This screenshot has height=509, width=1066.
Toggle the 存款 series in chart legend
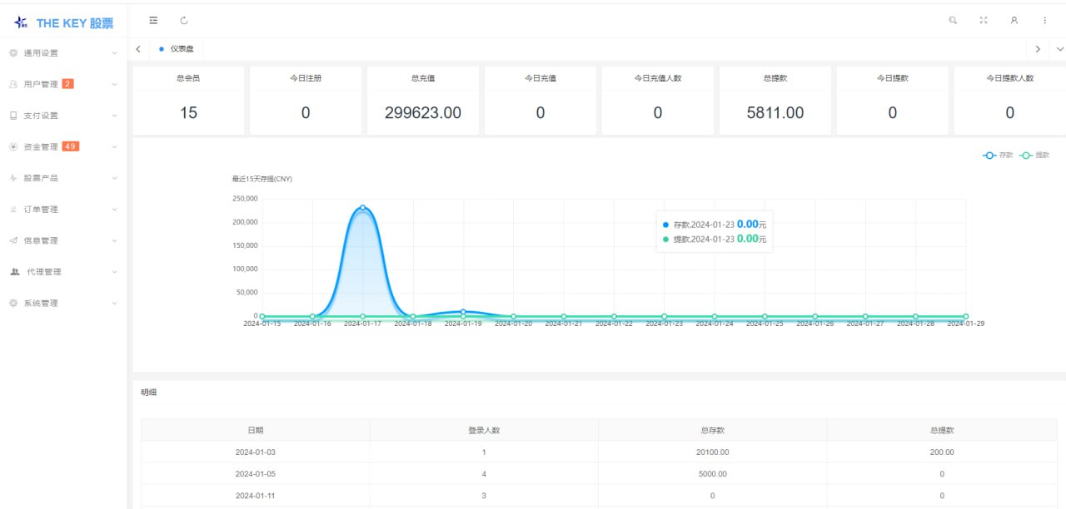(x=998, y=156)
